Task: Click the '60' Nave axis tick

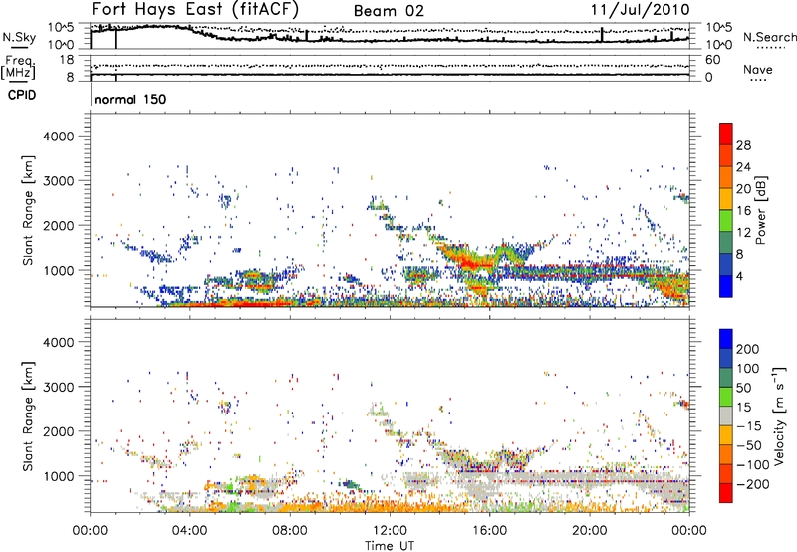Action: 712,60
